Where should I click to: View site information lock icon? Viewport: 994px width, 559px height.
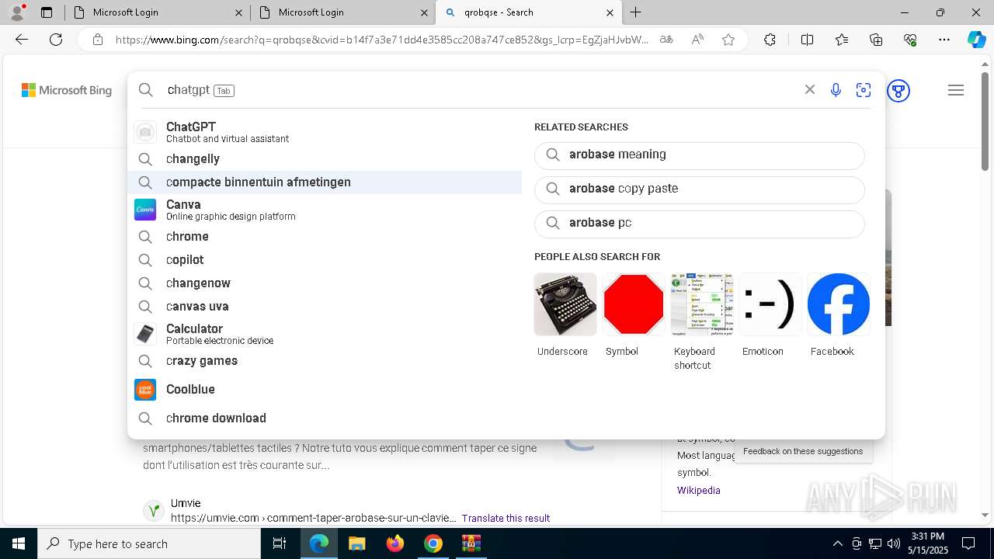(x=98, y=40)
